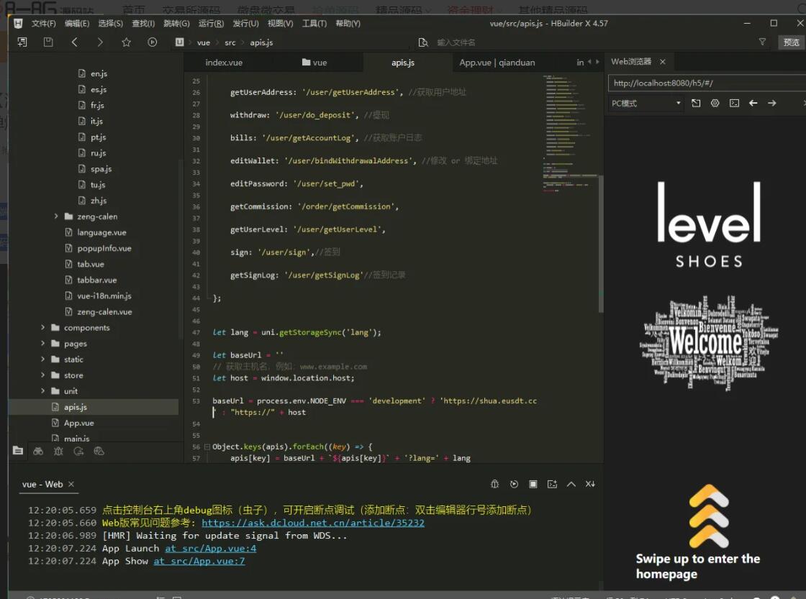This screenshot has width=806, height=599.
Task: Collapse code fold at Object.keys line
Action: click(207, 447)
